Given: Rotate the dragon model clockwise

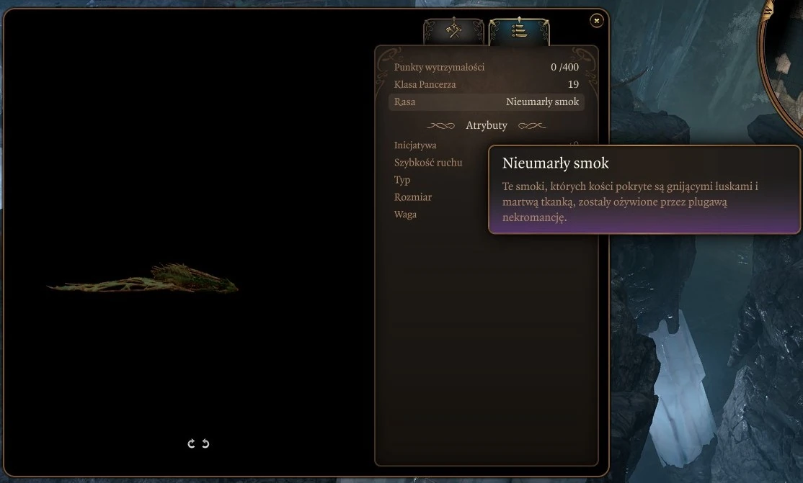Looking at the screenshot, I should click(192, 443).
